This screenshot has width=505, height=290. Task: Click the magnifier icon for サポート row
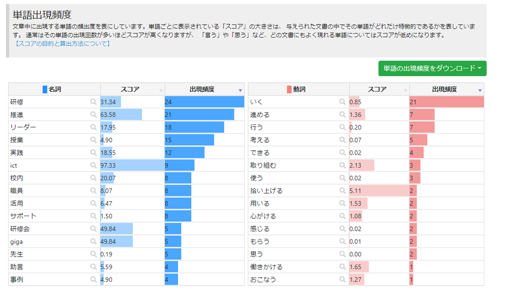(x=93, y=216)
